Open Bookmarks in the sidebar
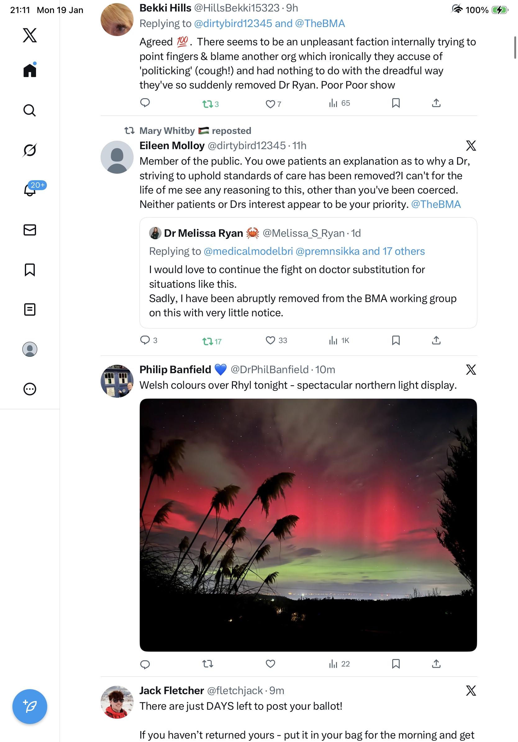The height and width of the screenshot is (742, 518). pyautogui.click(x=30, y=269)
